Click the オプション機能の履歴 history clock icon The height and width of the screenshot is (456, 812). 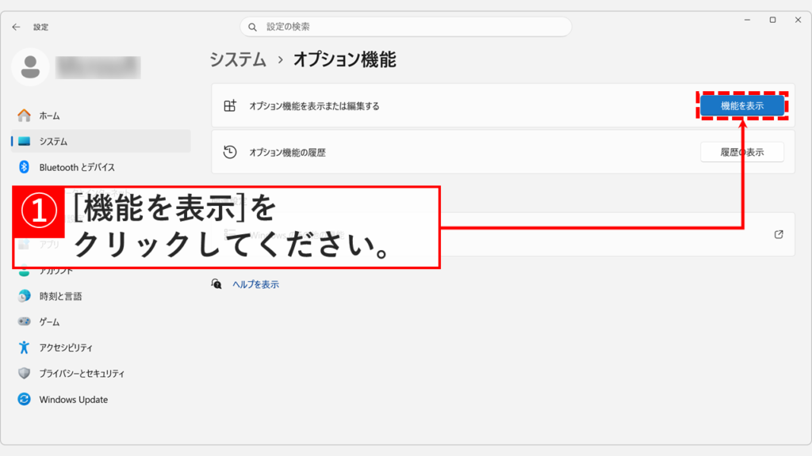[230, 152]
